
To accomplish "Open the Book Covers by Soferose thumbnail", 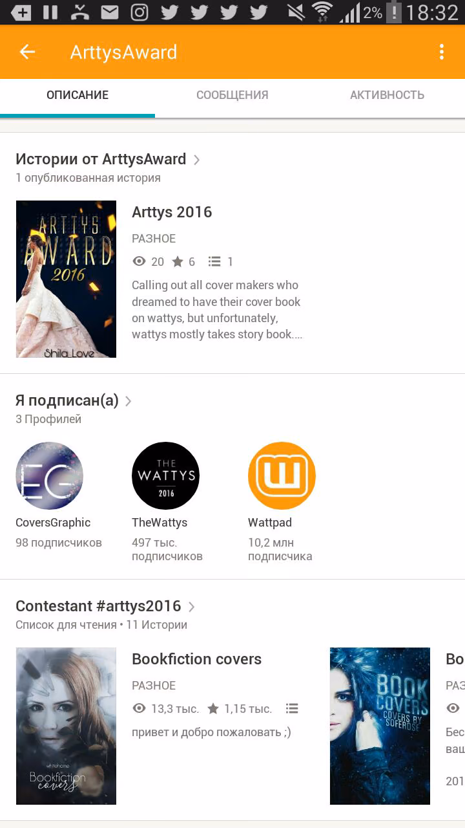I will [380, 726].
